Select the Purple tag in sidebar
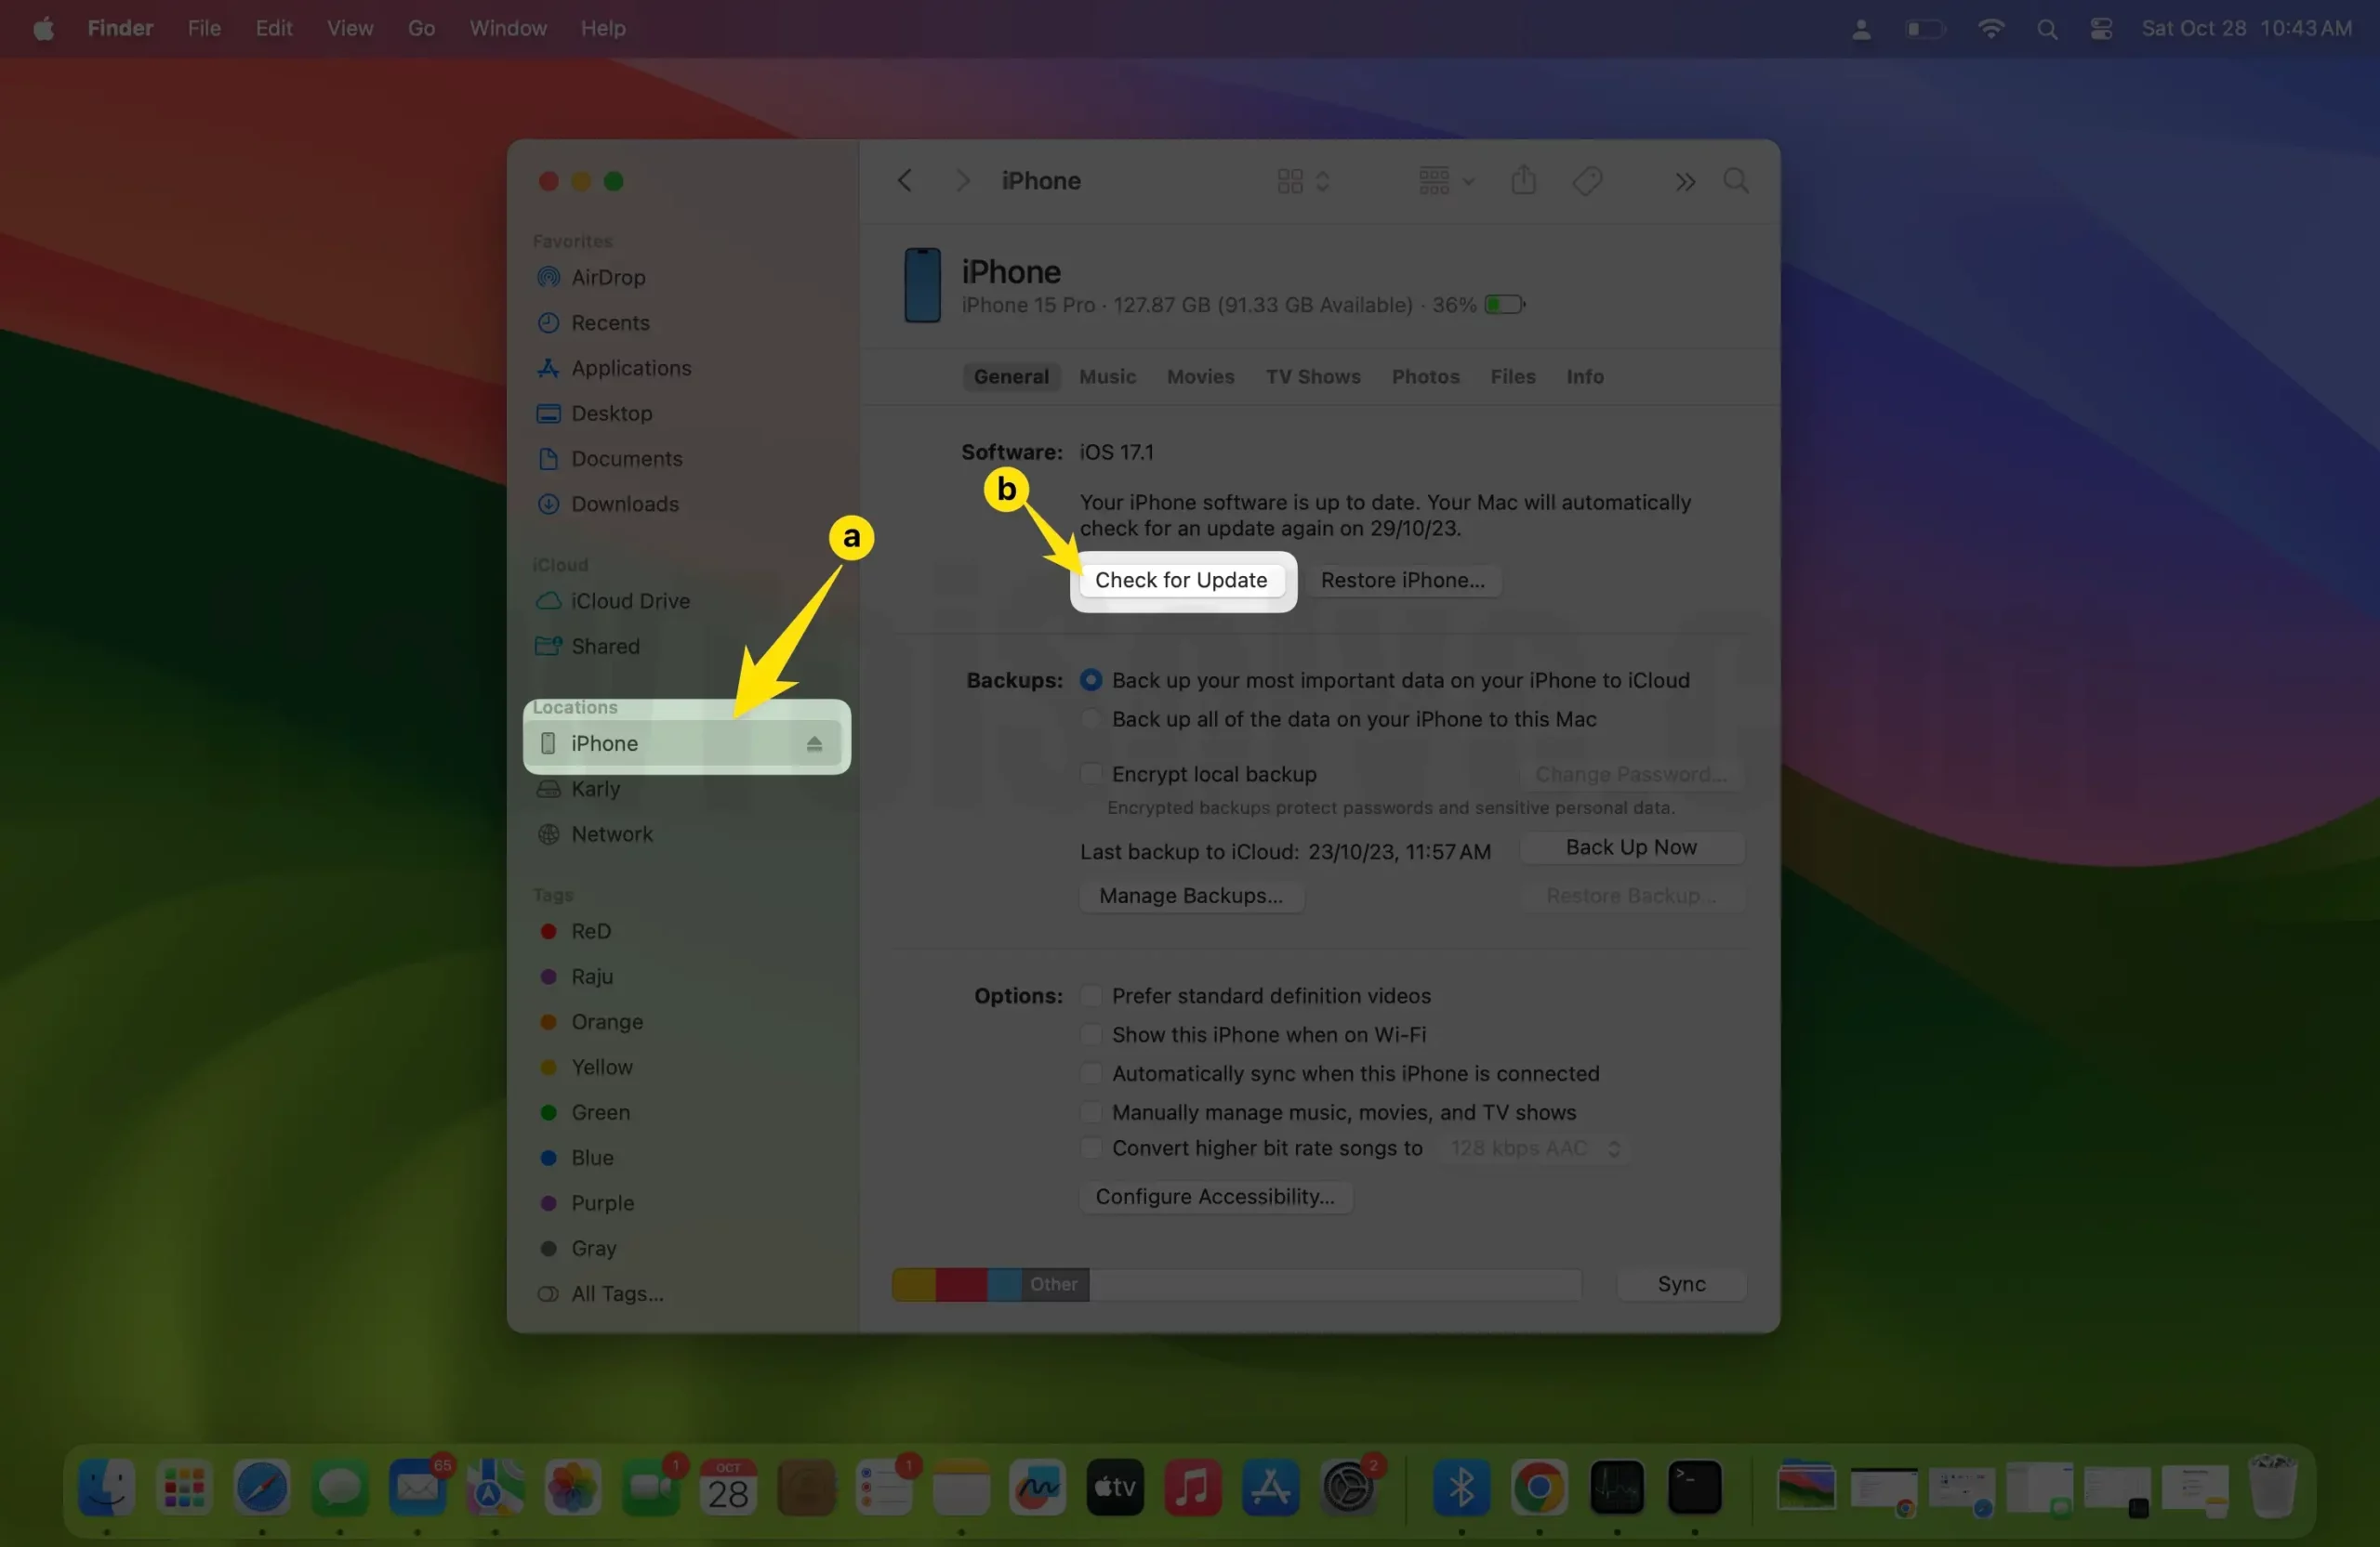The height and width of the screenshot is (1547, 2380). point(602,1202)
